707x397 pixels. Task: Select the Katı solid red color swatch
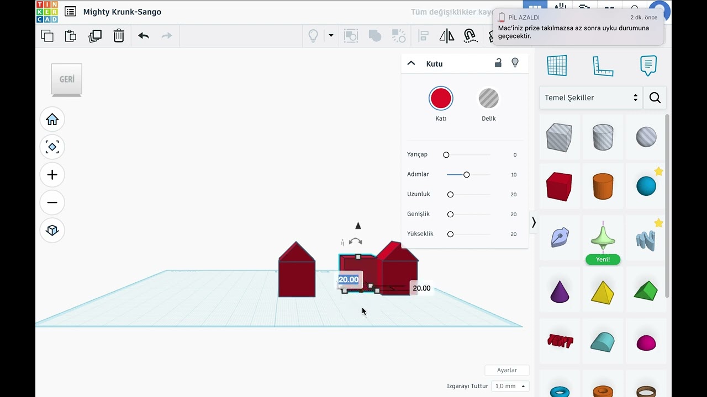[x=441, y=98]
